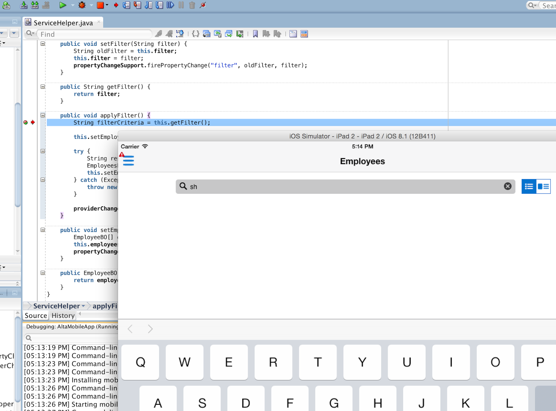Viewport: 556px width, 411px height.
Task: Open the Run button dropdown arrow
Action: (73, 5)
